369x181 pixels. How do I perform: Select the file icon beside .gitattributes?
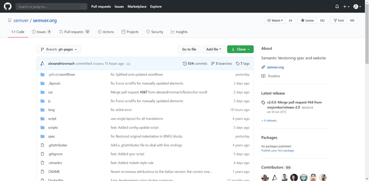point(43,145)
